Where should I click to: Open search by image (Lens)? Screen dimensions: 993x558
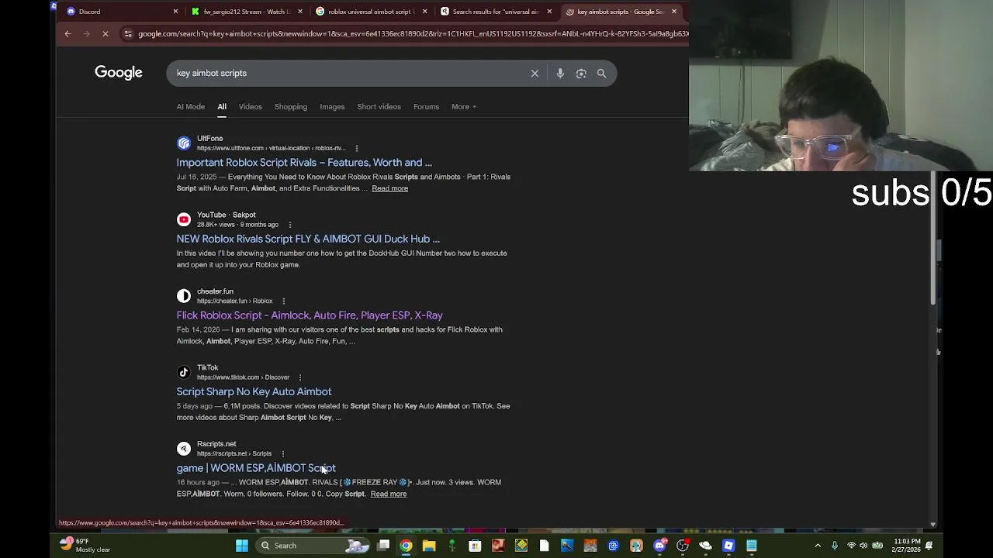point(581,73)
